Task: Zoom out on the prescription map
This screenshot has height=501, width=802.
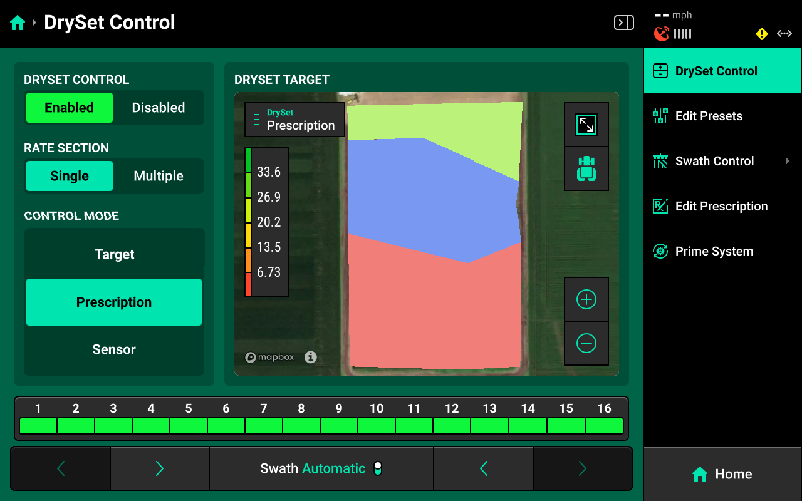Action: point(586,343)
